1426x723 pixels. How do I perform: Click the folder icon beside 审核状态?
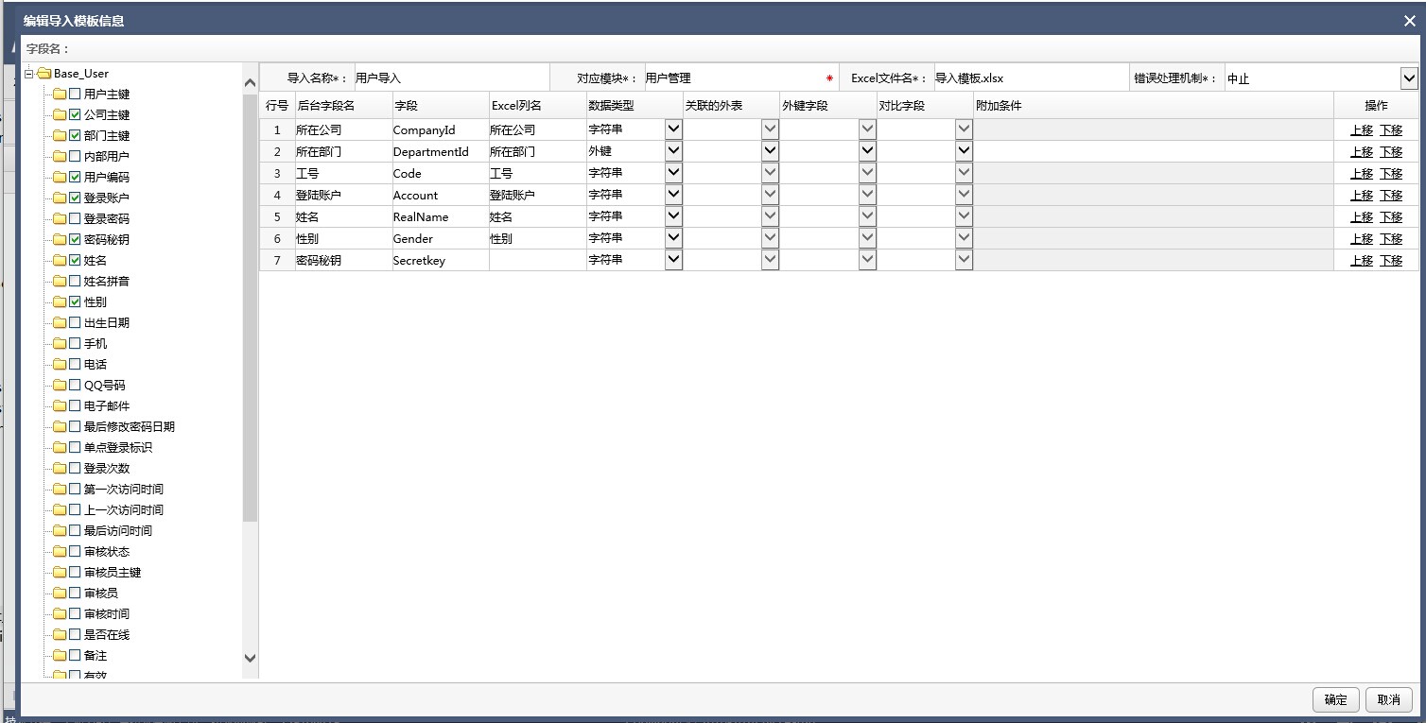60,551
